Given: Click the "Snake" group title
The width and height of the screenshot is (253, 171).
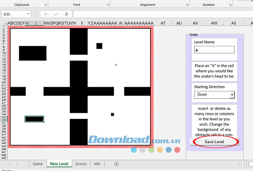Looking at the screenshot, I should 194,34.
